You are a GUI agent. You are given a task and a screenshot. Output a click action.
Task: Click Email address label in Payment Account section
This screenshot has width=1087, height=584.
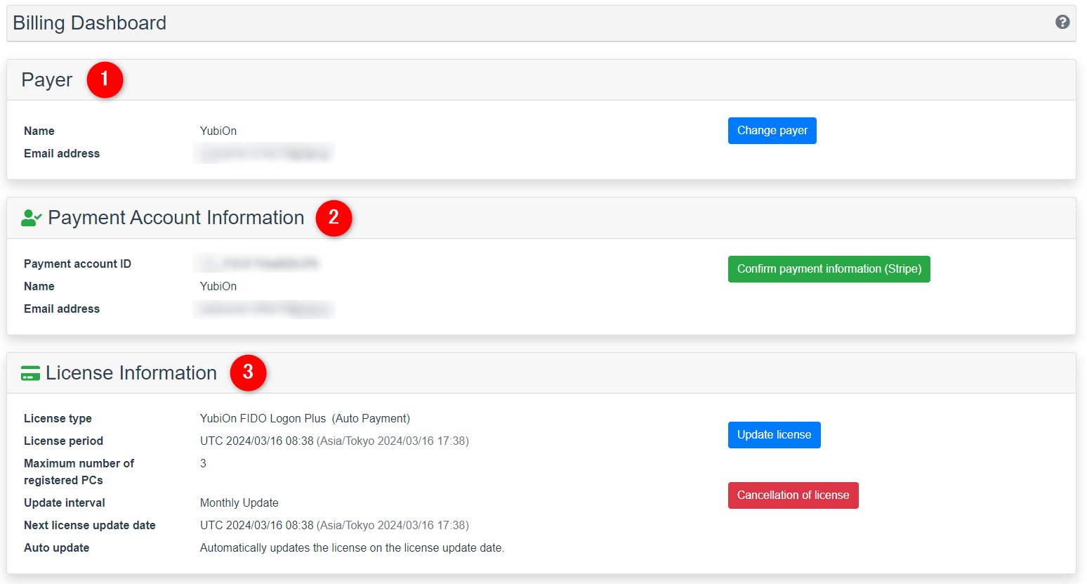tap(62, 309)
